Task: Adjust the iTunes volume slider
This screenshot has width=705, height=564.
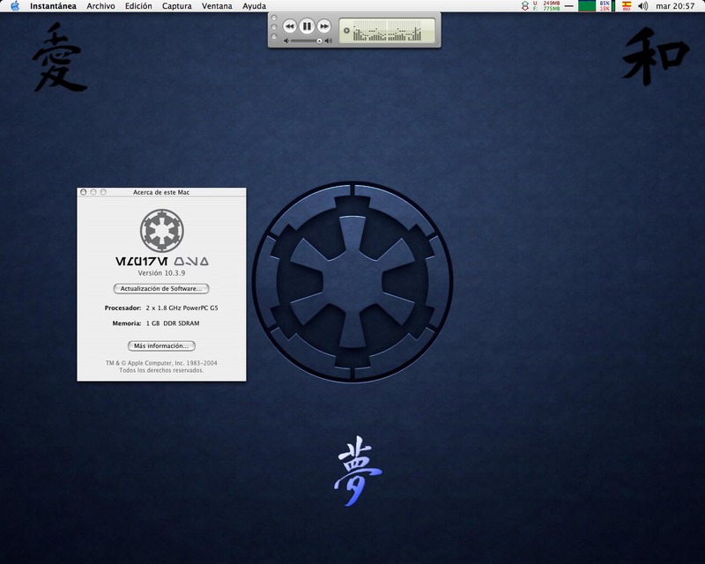Action: click(x=306, y=41)
